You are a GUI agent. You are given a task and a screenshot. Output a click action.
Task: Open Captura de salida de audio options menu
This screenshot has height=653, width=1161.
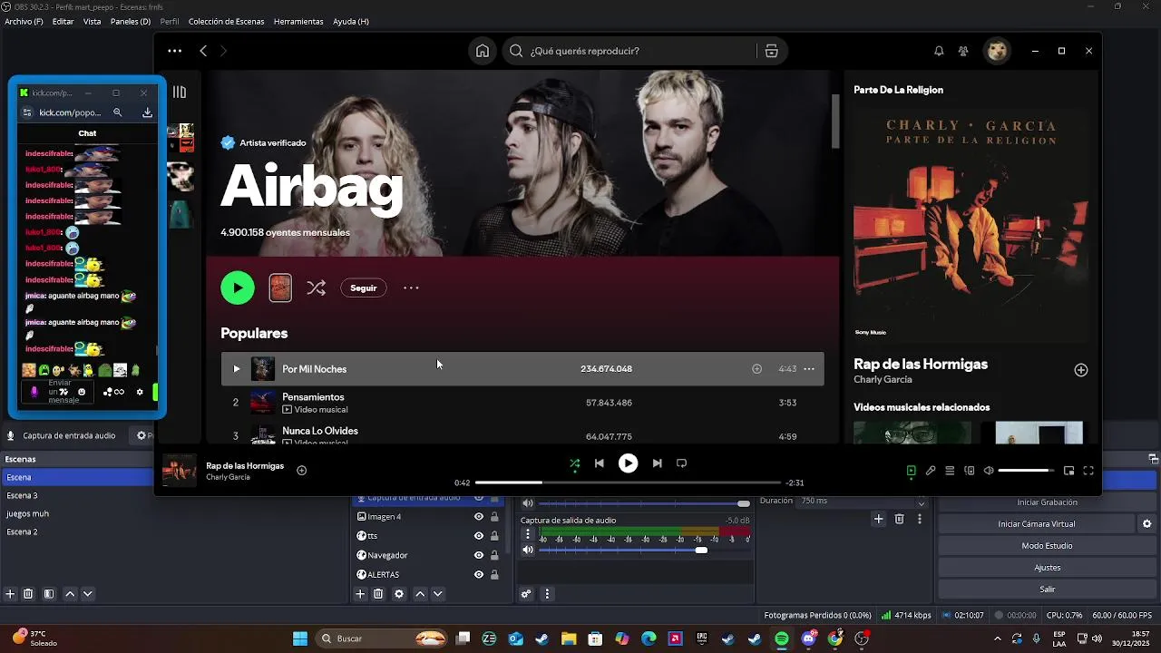[528, 534]
